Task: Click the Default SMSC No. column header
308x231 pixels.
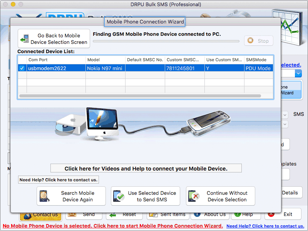Action: 145,60
